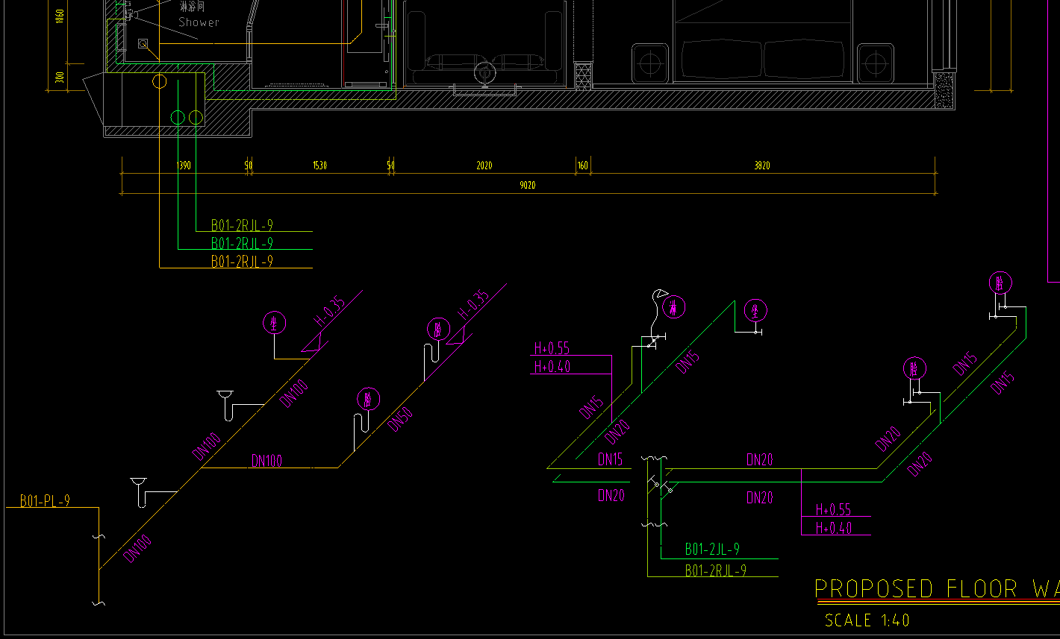Select the square floor drain symbol in the Shower room

pos(143,44)
